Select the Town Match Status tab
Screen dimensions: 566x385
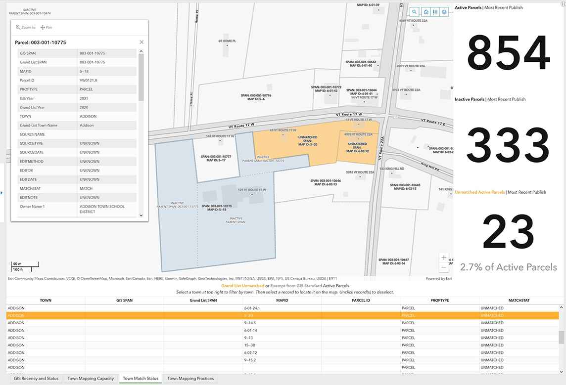point(141,379)
